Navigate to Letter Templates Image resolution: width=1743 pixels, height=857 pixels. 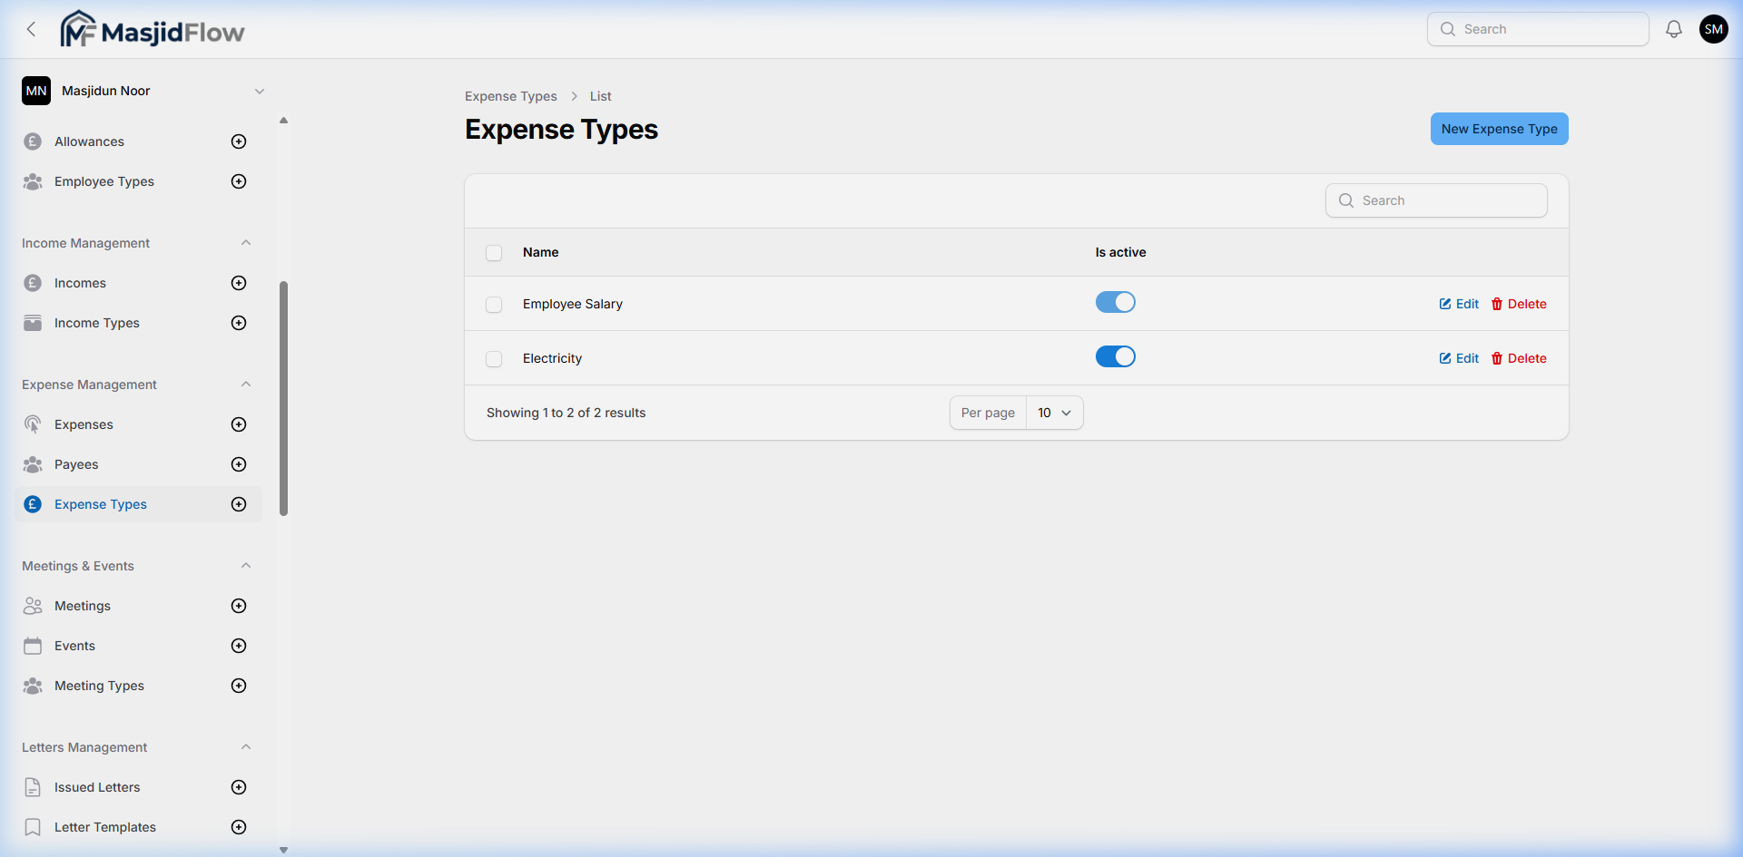tap(104, 826)
